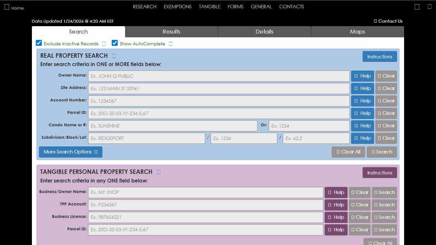The image size is (436, 245).
Task: Open the RESEARCH menu
Action: pyautogui.click(x=144, y=6)
